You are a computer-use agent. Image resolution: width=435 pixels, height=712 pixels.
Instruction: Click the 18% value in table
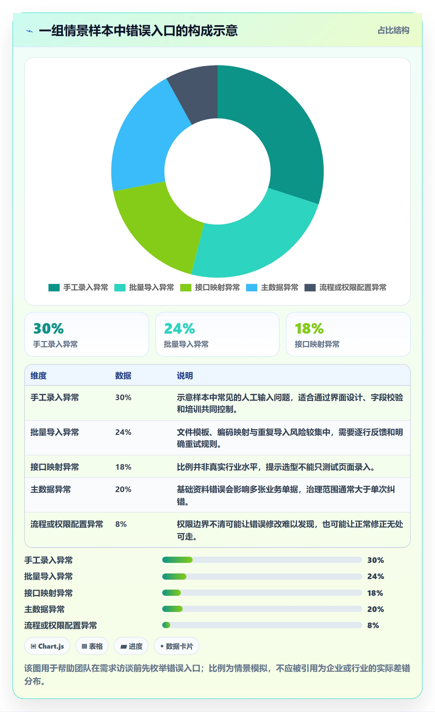click(x=123, y=467)
